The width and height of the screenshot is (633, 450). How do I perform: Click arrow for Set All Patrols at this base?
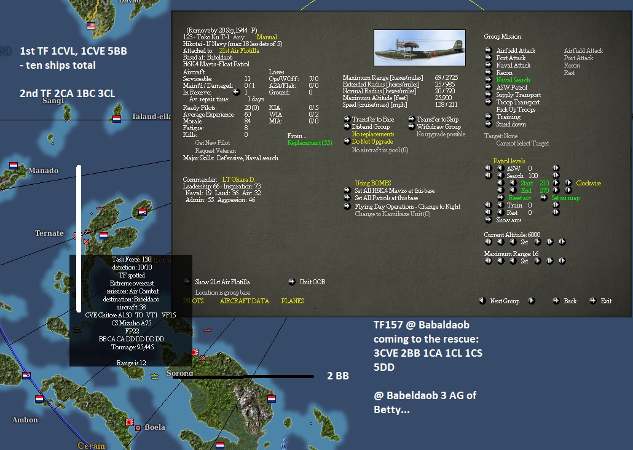click(347, 198)
